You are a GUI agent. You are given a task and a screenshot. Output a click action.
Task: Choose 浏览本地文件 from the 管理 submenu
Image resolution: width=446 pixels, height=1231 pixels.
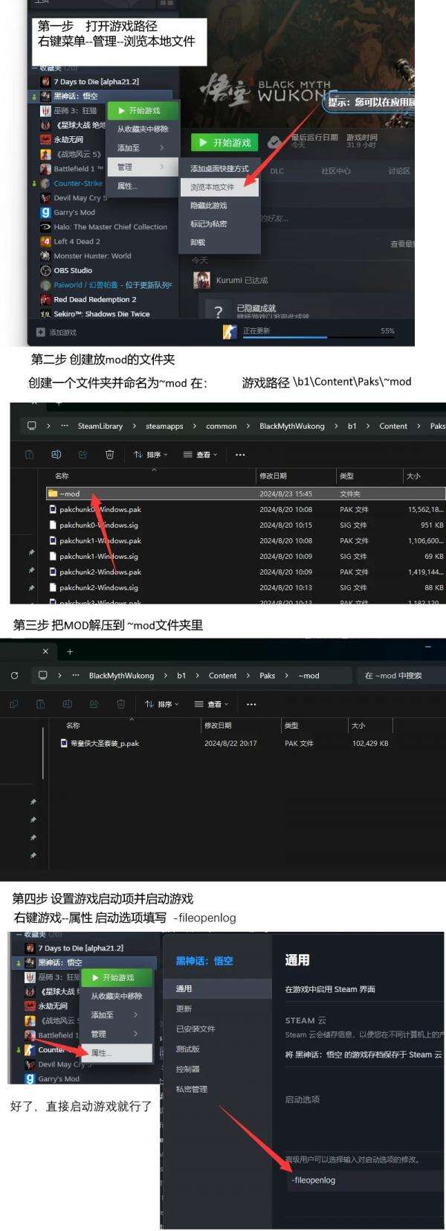click(x=219, y=187)
